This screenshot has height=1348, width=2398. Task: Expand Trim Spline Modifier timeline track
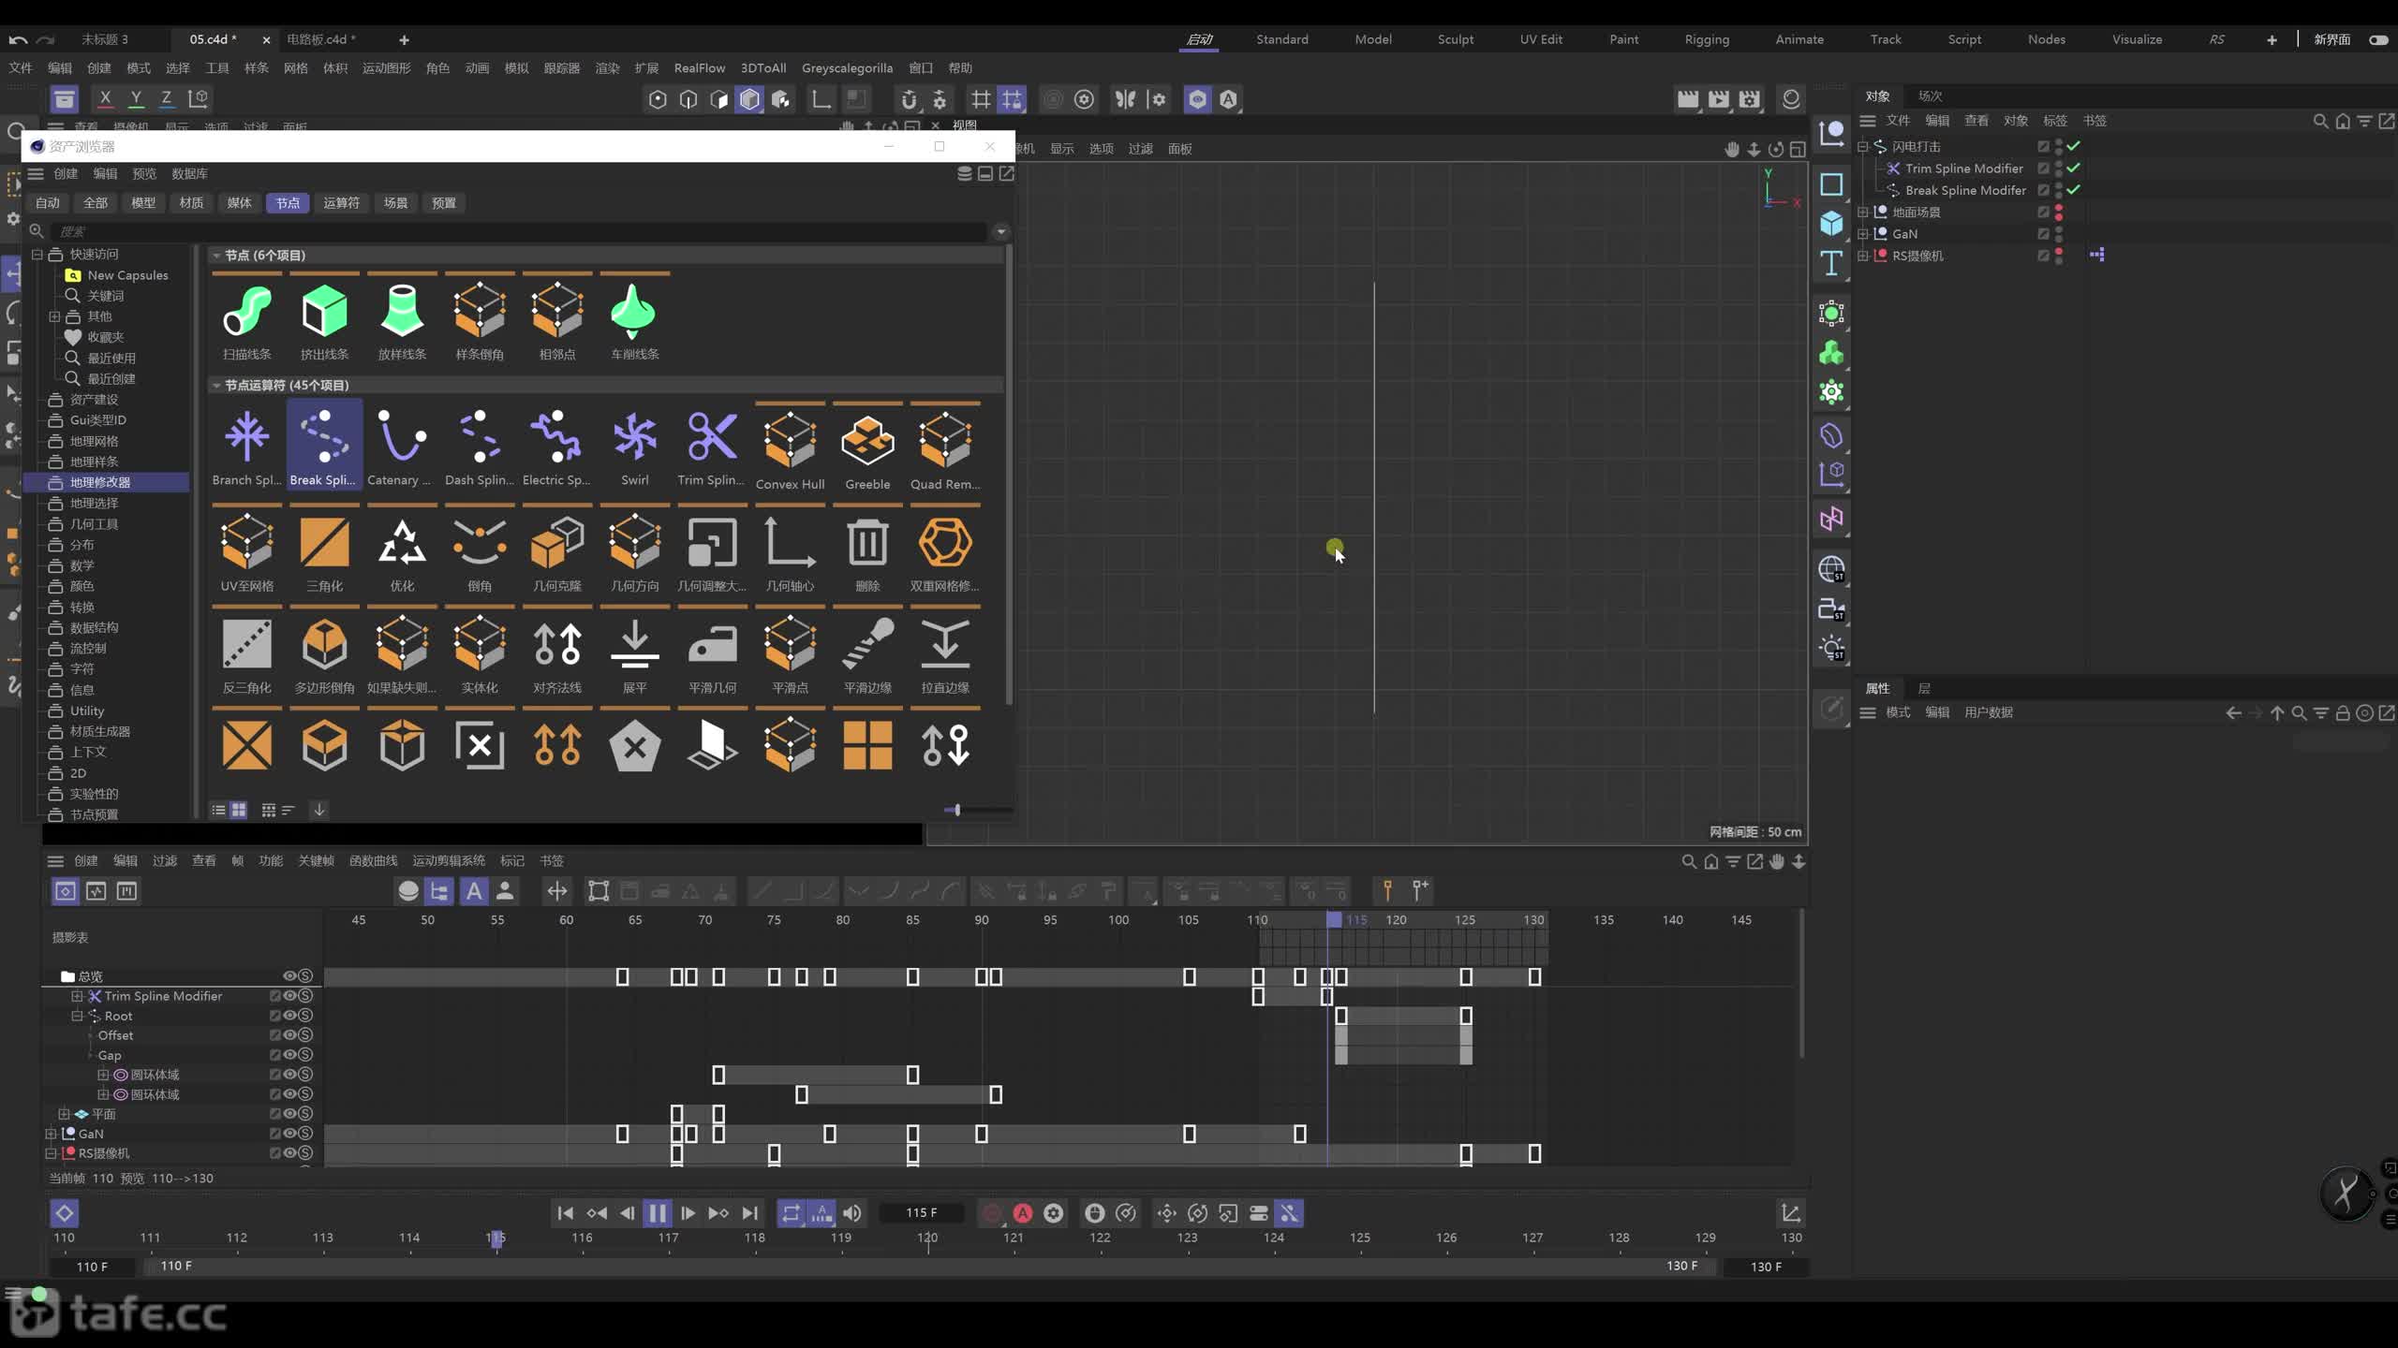click(77, 996)
